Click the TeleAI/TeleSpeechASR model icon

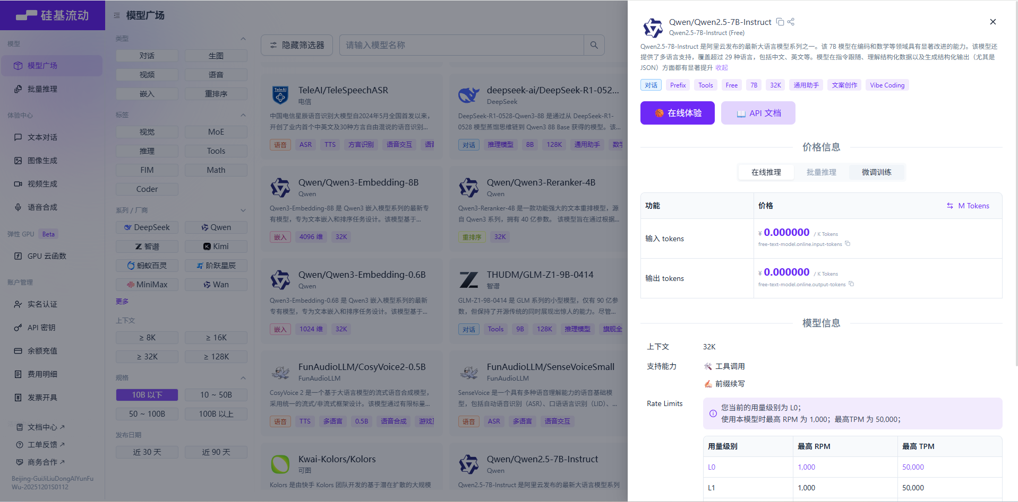point(280,95)
